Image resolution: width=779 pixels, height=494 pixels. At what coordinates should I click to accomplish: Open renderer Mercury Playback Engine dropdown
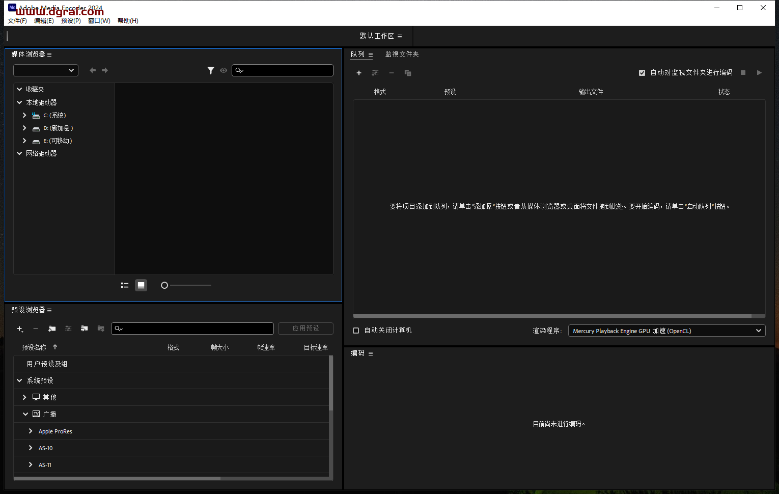tap(667, 331)
